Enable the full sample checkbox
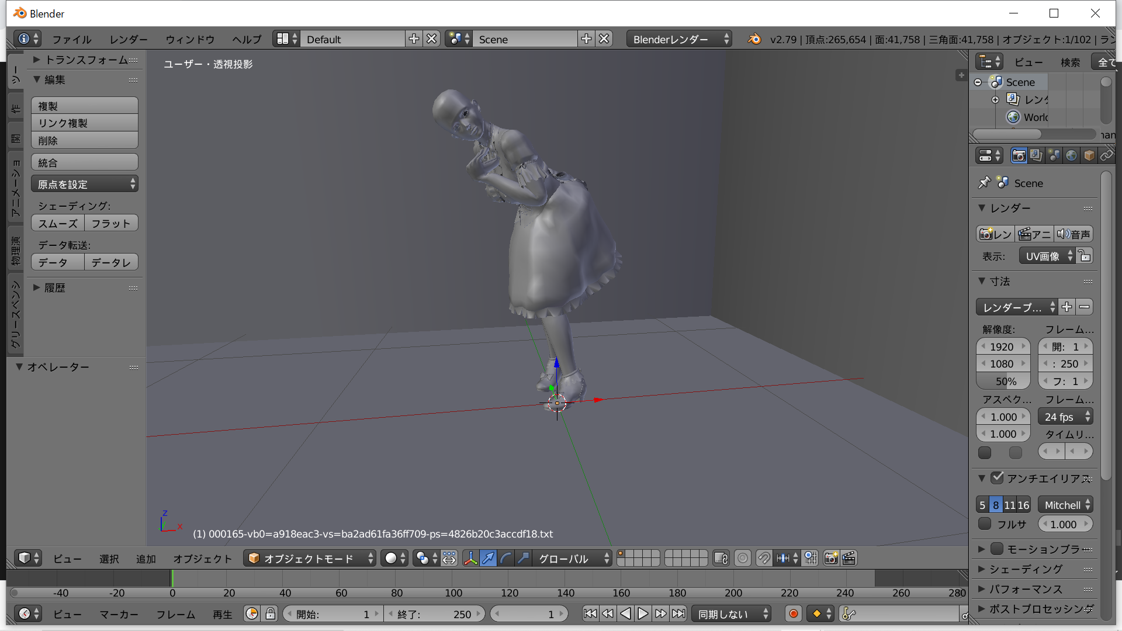 [x=985, y=523]
